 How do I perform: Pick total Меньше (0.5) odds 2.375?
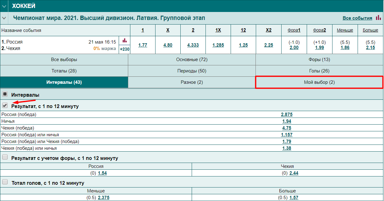(x=103, y=198)
